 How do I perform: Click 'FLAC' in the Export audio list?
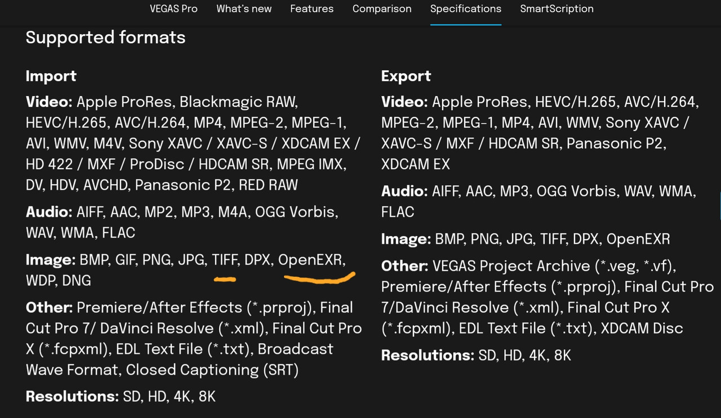(398, 212)
